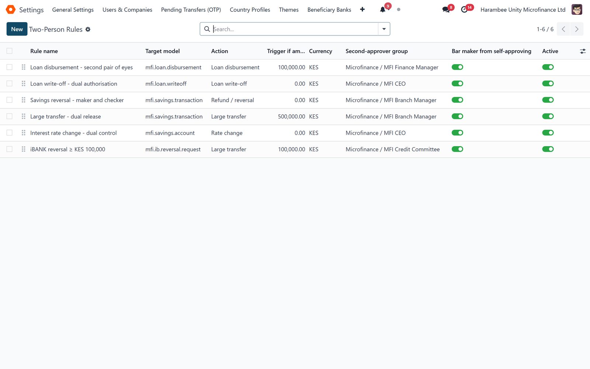Open the optional columns adjust icon
The width and height of the screenshot is (590, 369).
click(x=583, y=51)
